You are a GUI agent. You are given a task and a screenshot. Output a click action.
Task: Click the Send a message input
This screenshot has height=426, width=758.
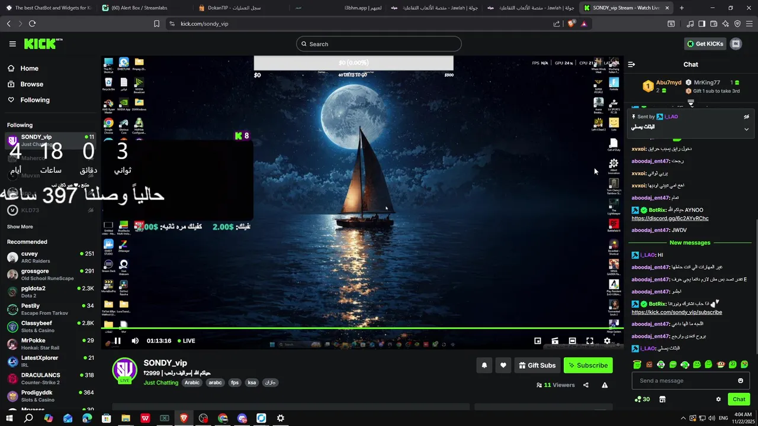[690, 381]
